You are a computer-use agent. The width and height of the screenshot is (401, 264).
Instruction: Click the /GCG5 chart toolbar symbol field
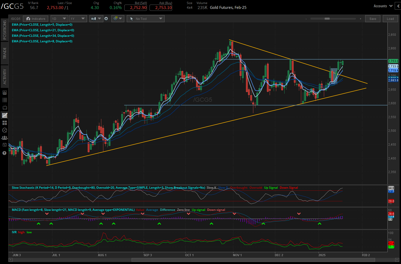click(16, 19)
